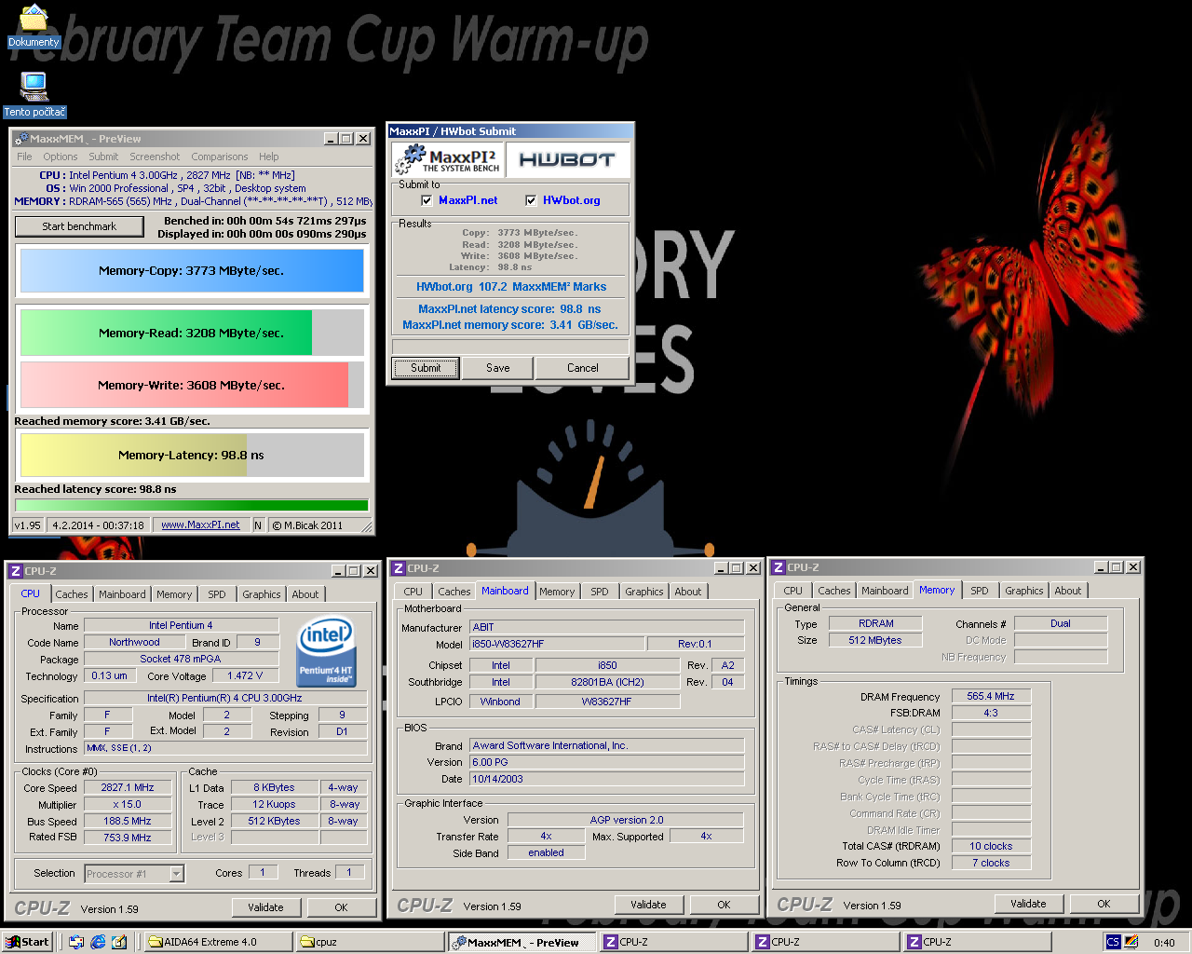Viewport: 1192px width, 954px height.
Task: Select About tab in left CPU-Z window
Action: 305,594
